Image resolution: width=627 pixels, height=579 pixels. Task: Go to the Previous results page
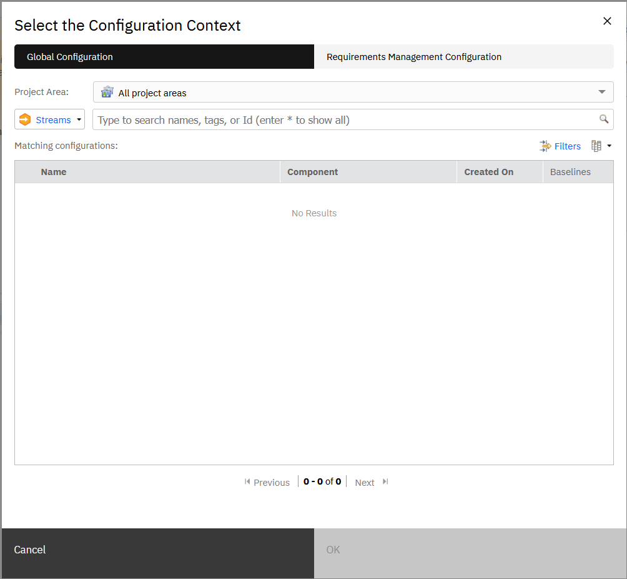(271, 483)
